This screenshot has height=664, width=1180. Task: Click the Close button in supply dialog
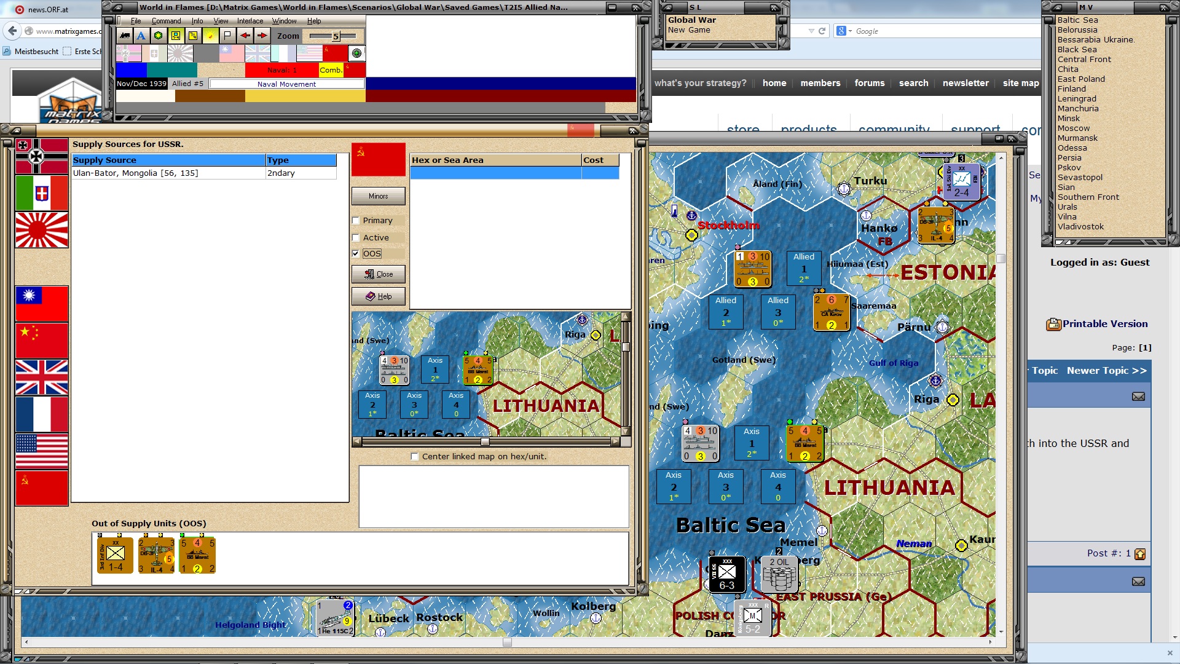tap(378, 274)
